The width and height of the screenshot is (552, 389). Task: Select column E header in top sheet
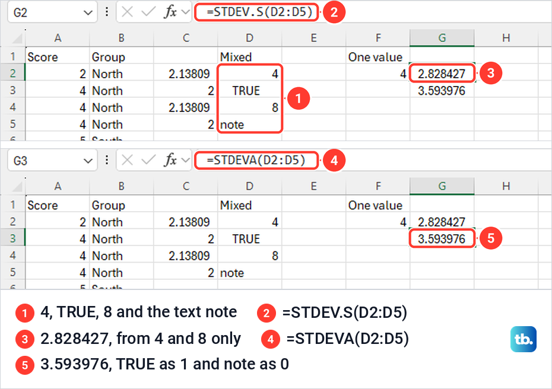click(313, 38)
